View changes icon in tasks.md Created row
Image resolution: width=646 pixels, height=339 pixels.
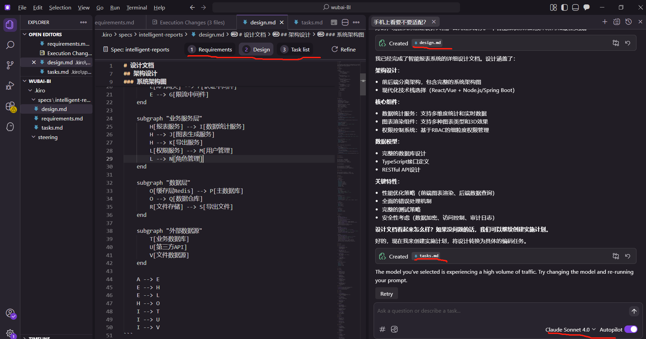[616, 256]
